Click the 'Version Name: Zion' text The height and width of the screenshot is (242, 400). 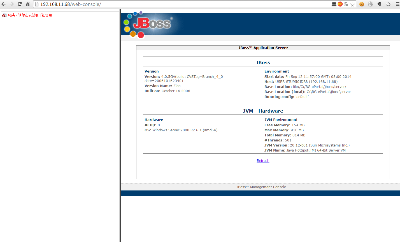coord(162,86)
